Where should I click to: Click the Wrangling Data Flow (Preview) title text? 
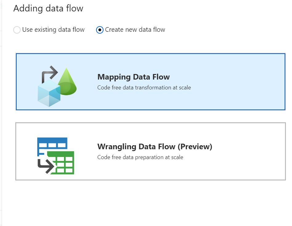155,146
